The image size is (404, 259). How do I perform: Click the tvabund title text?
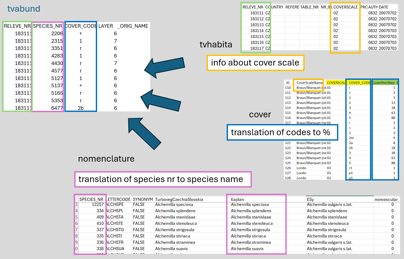click(x=24, y=9)
